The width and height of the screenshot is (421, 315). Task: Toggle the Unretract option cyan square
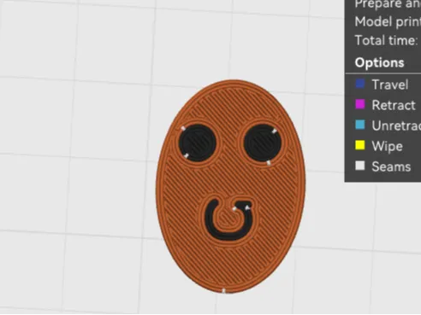tap(360, 125)
